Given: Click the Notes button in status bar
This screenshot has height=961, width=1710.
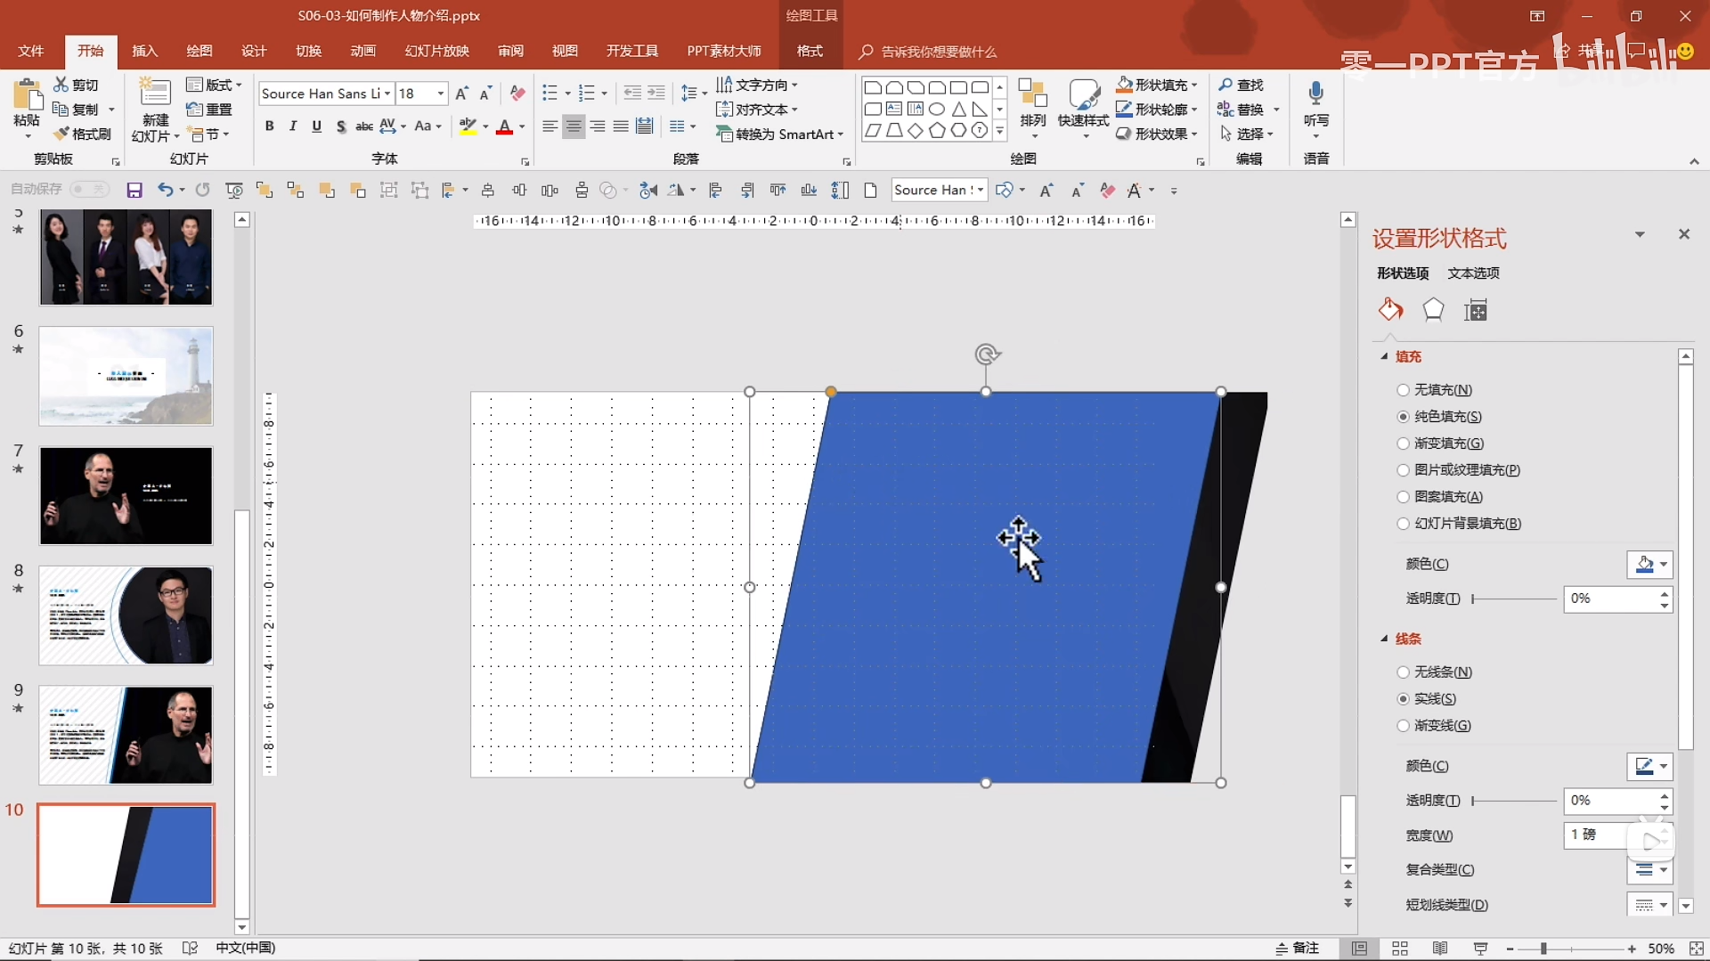Looking at the screenshot, I should point(1298,949).
